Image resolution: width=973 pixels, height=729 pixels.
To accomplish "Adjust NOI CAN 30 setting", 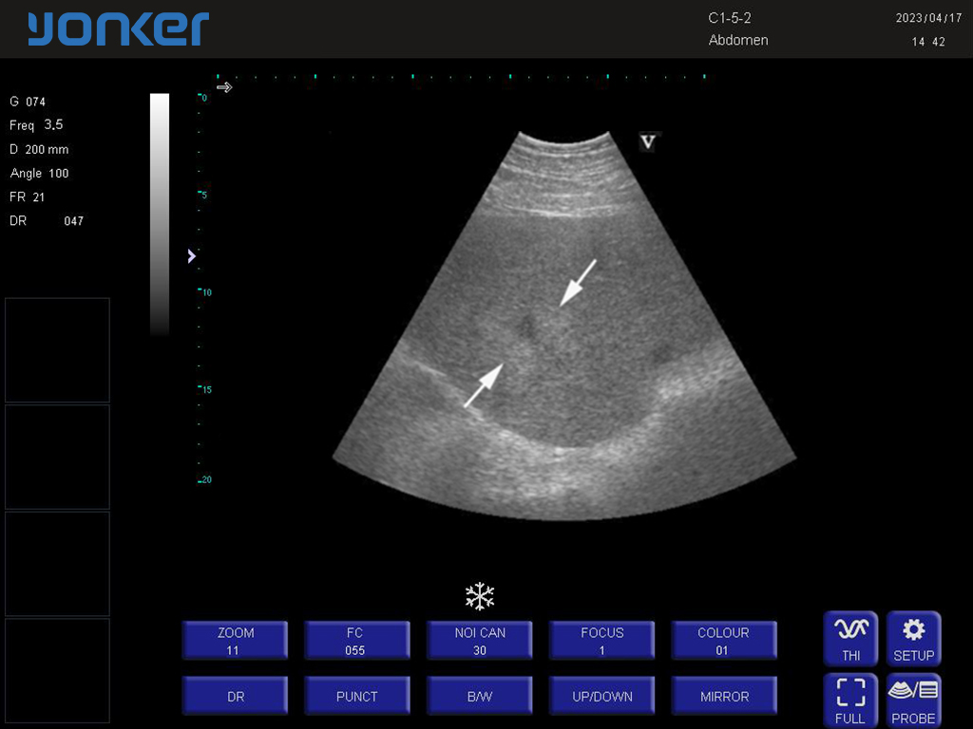I will pos(480,641).
